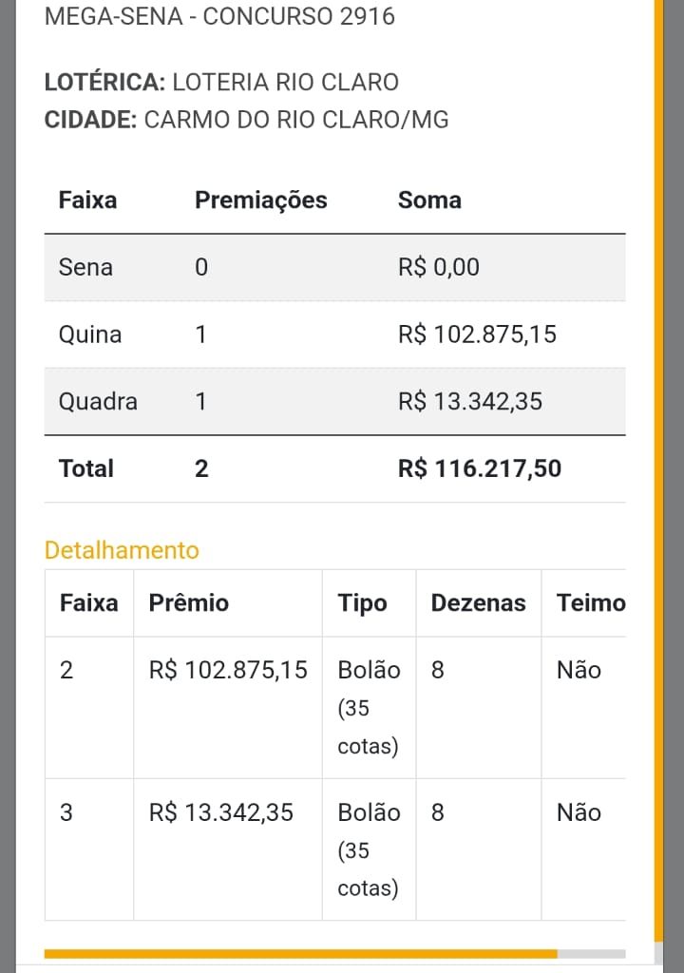Select the Sena row label

pos(85,267)
